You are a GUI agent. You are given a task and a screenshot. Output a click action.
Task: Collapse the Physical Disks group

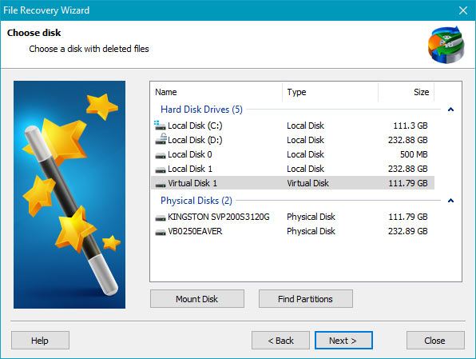[450, 201]
